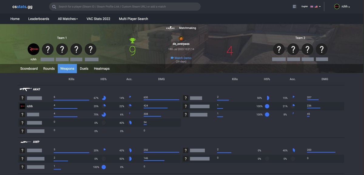Switch to the Heatmaps tab

(102, 69)
